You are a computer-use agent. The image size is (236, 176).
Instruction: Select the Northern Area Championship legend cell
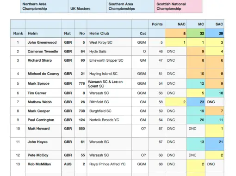[44, 6]
